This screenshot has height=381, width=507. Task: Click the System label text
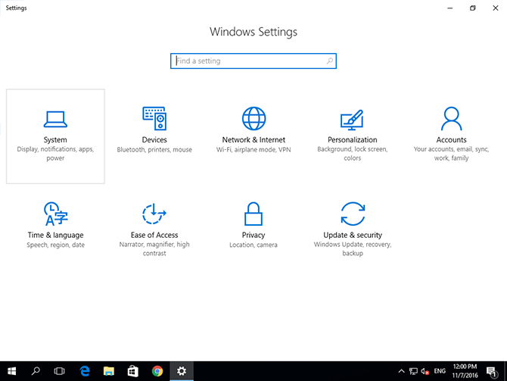(x=55, y=140)
